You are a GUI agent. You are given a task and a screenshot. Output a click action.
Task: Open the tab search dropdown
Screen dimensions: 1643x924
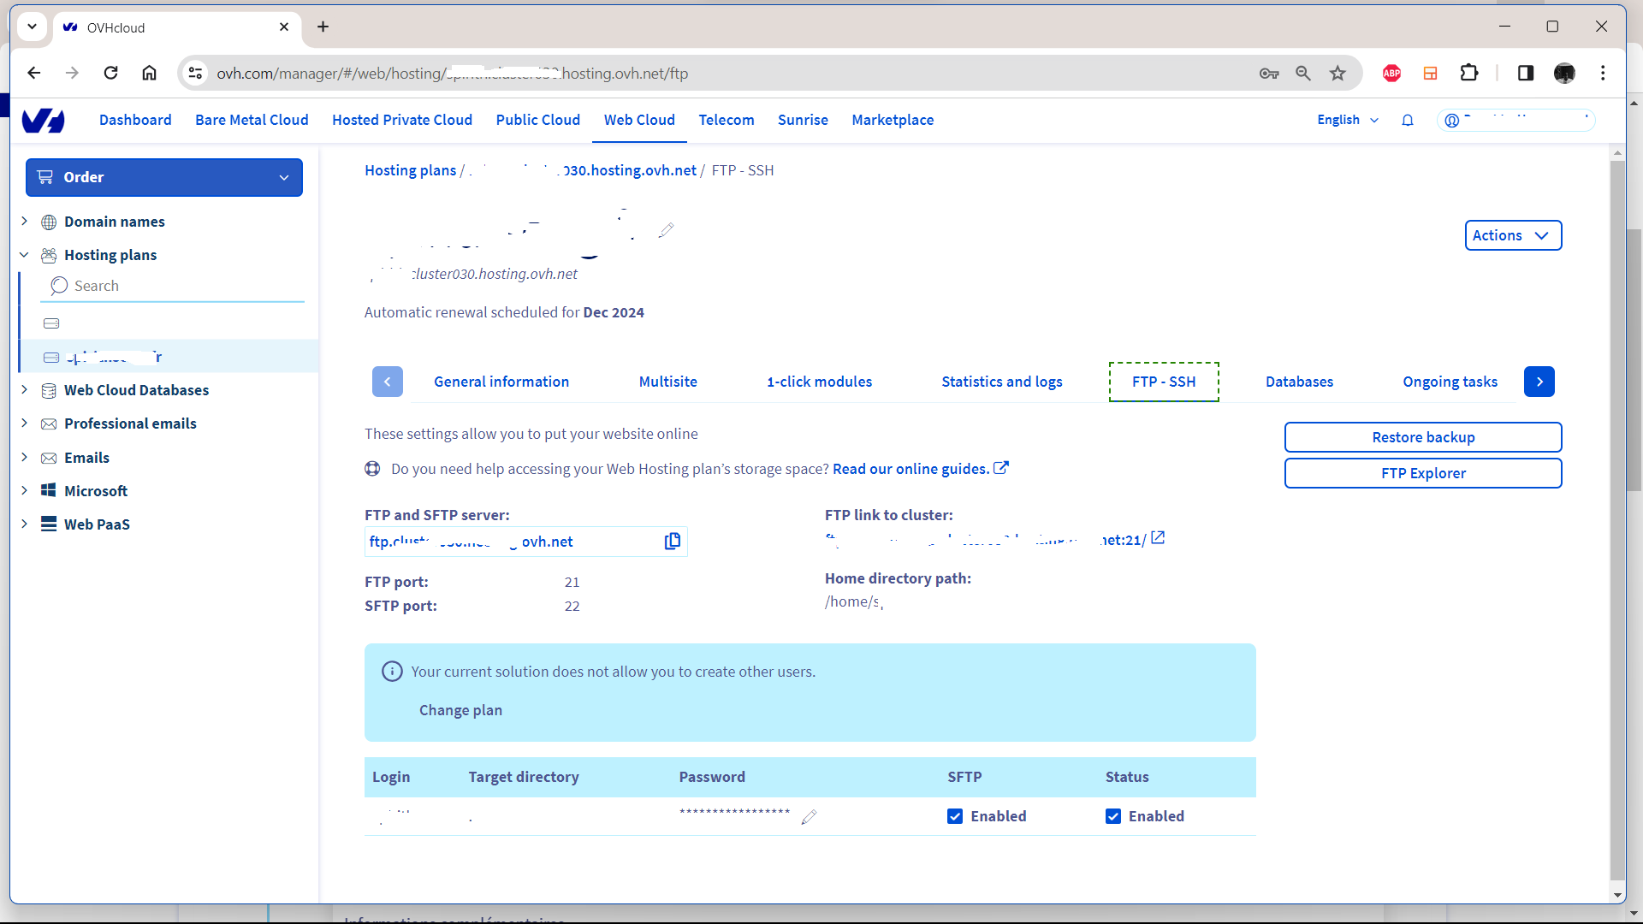[32, 27]
